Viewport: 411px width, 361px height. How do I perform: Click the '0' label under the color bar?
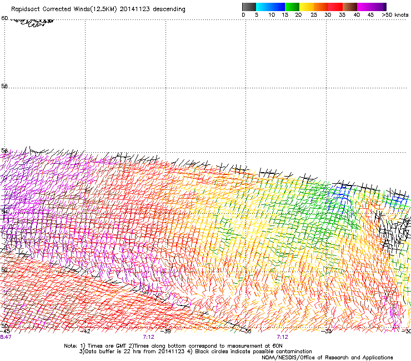point(243,15)
